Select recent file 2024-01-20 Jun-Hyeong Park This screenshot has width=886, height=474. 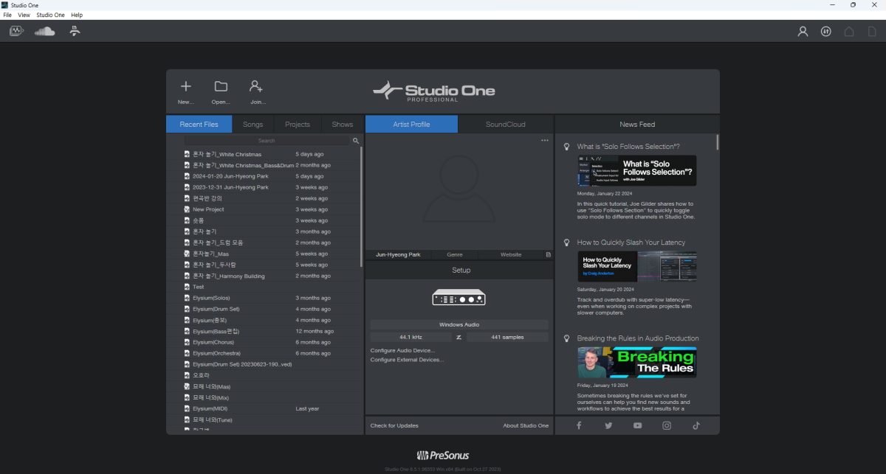270,176
